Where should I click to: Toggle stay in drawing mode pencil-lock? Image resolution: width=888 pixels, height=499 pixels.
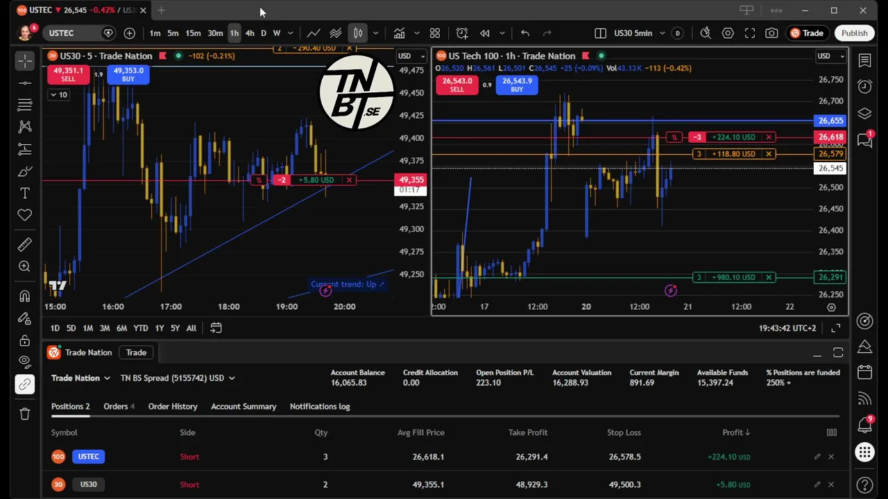point(25,318)
